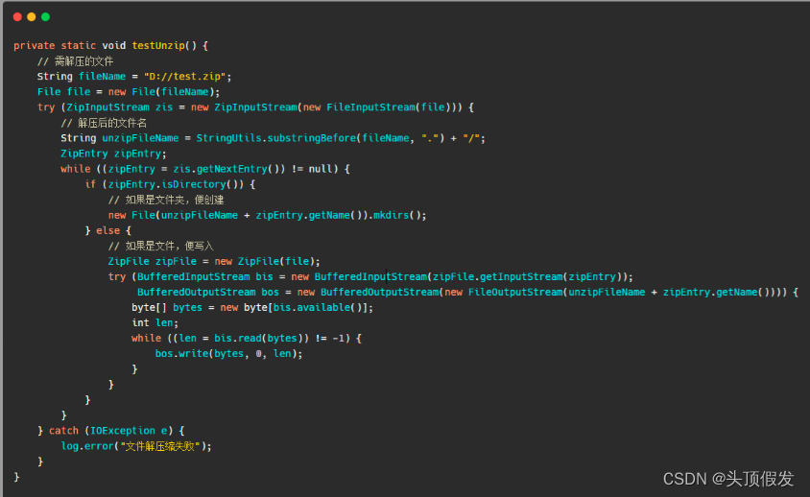Viewport: 810px width, 497px height.
Task: Click the 'bos' variable declaration
Action: (x=270, y=293)
